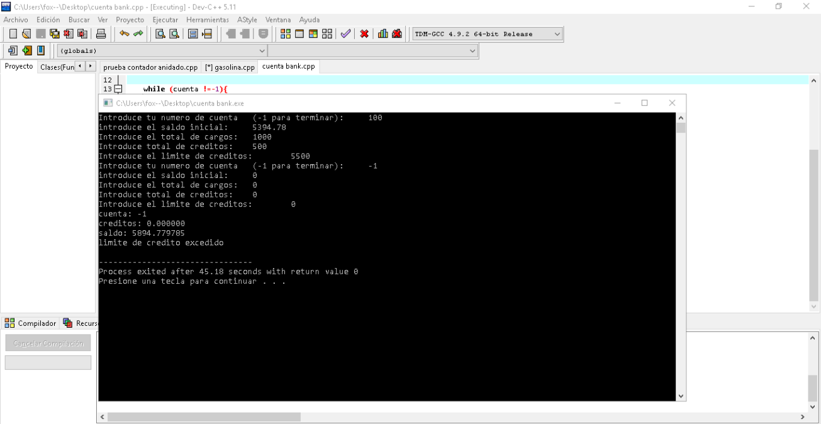Click the horizontal scrollbar below the editor

[x=452, y=417]
